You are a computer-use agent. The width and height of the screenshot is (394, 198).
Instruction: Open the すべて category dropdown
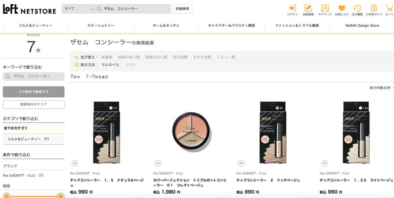[x=78, y=9]
